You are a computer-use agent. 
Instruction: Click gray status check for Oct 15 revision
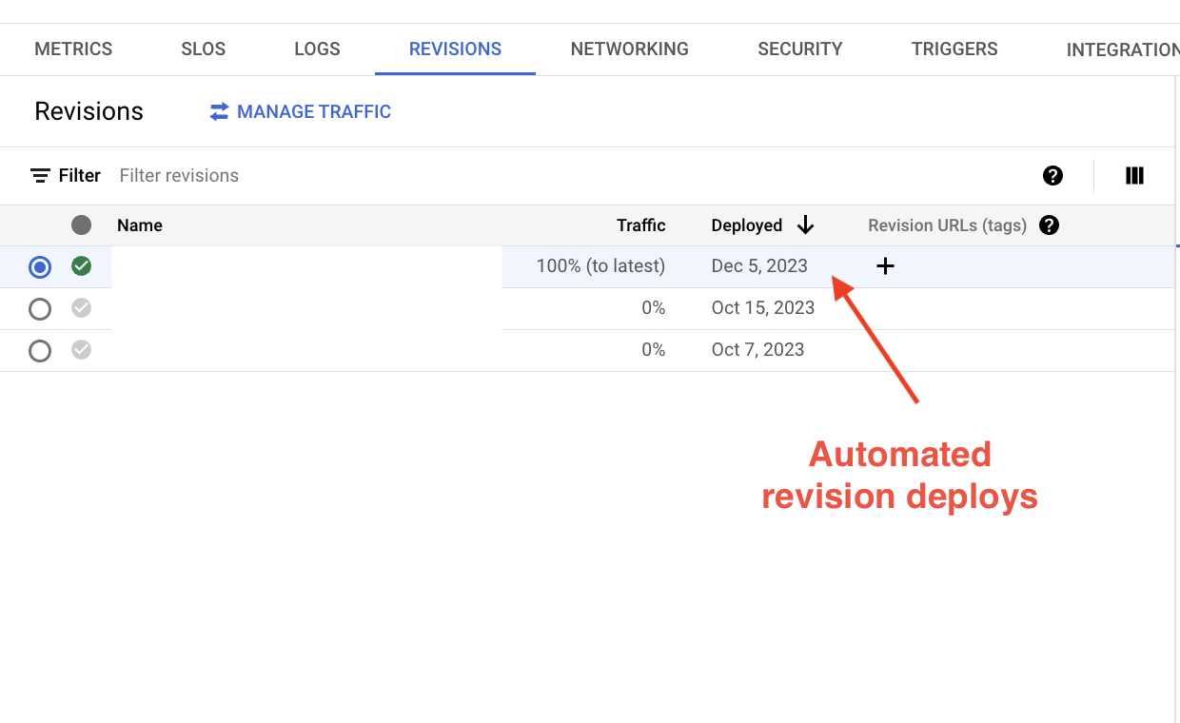pyautogui.click(x=82, y=308)
